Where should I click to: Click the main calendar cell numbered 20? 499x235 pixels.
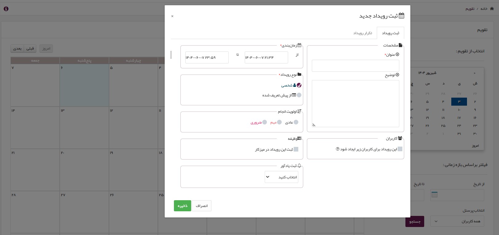[x=84, y=170]
